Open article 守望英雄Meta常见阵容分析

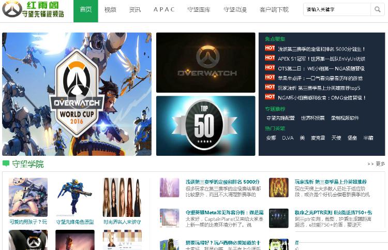225,212
